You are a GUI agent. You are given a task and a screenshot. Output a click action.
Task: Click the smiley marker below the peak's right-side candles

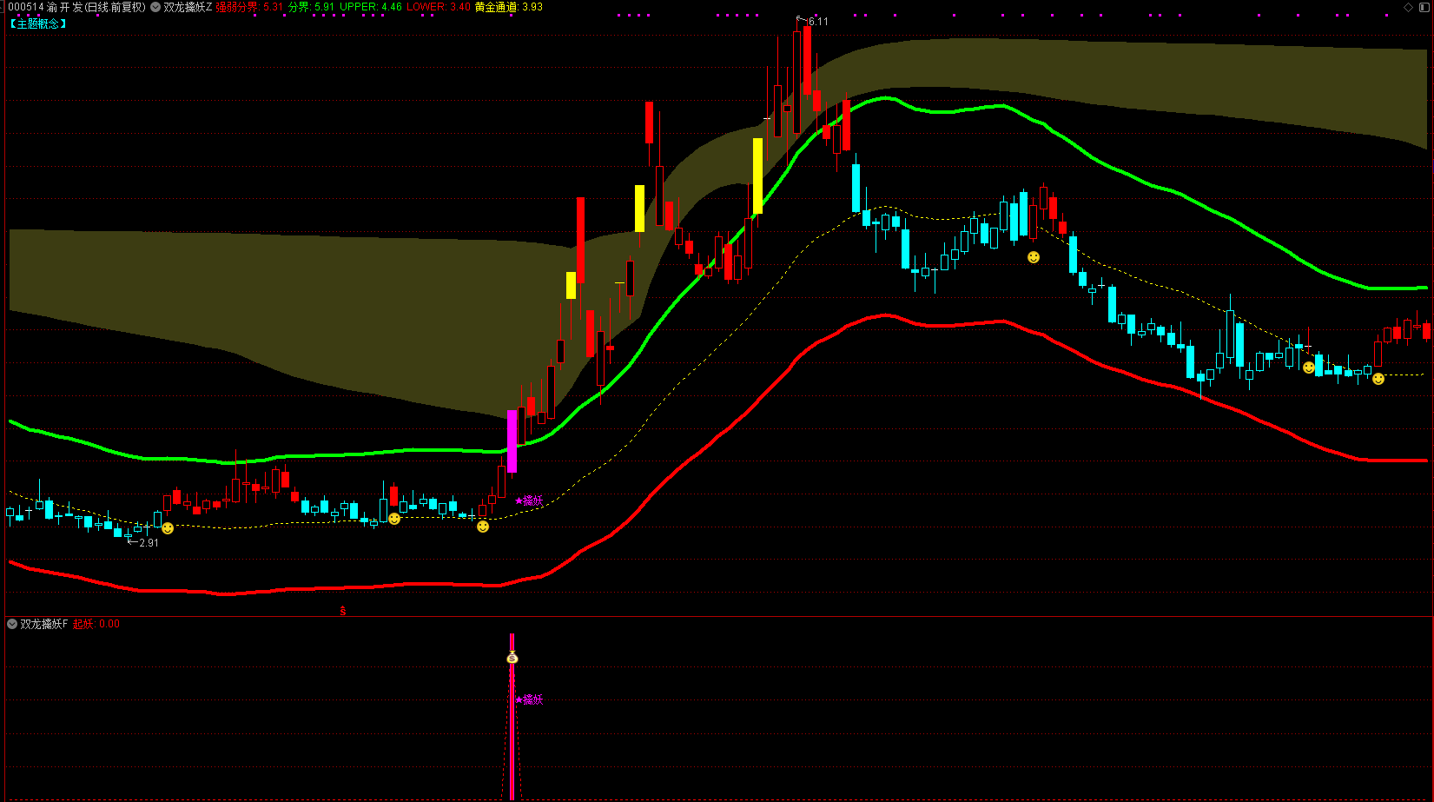point(1034,257)
